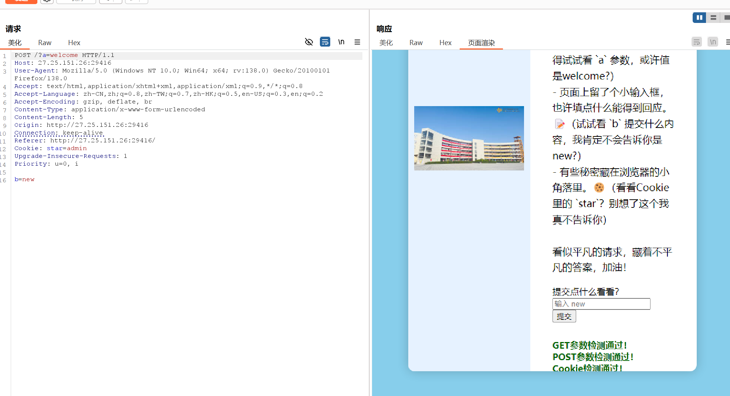
Task: Click the 提交 submit button
Action: coord(564,317)
